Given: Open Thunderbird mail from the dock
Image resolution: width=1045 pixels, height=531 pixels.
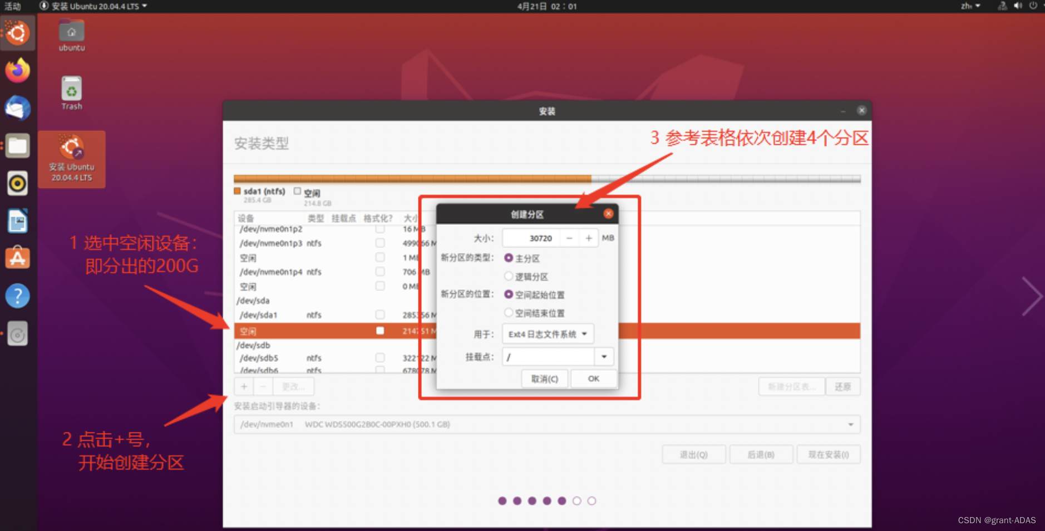Looking at the screenshot, I should (x=17, y=109).
